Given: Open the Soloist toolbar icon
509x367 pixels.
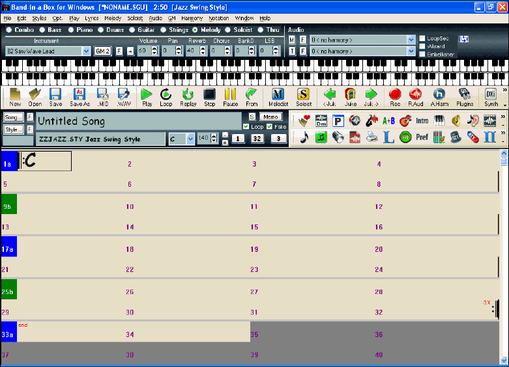Looking at the screenshot, I should click(304, 97).
